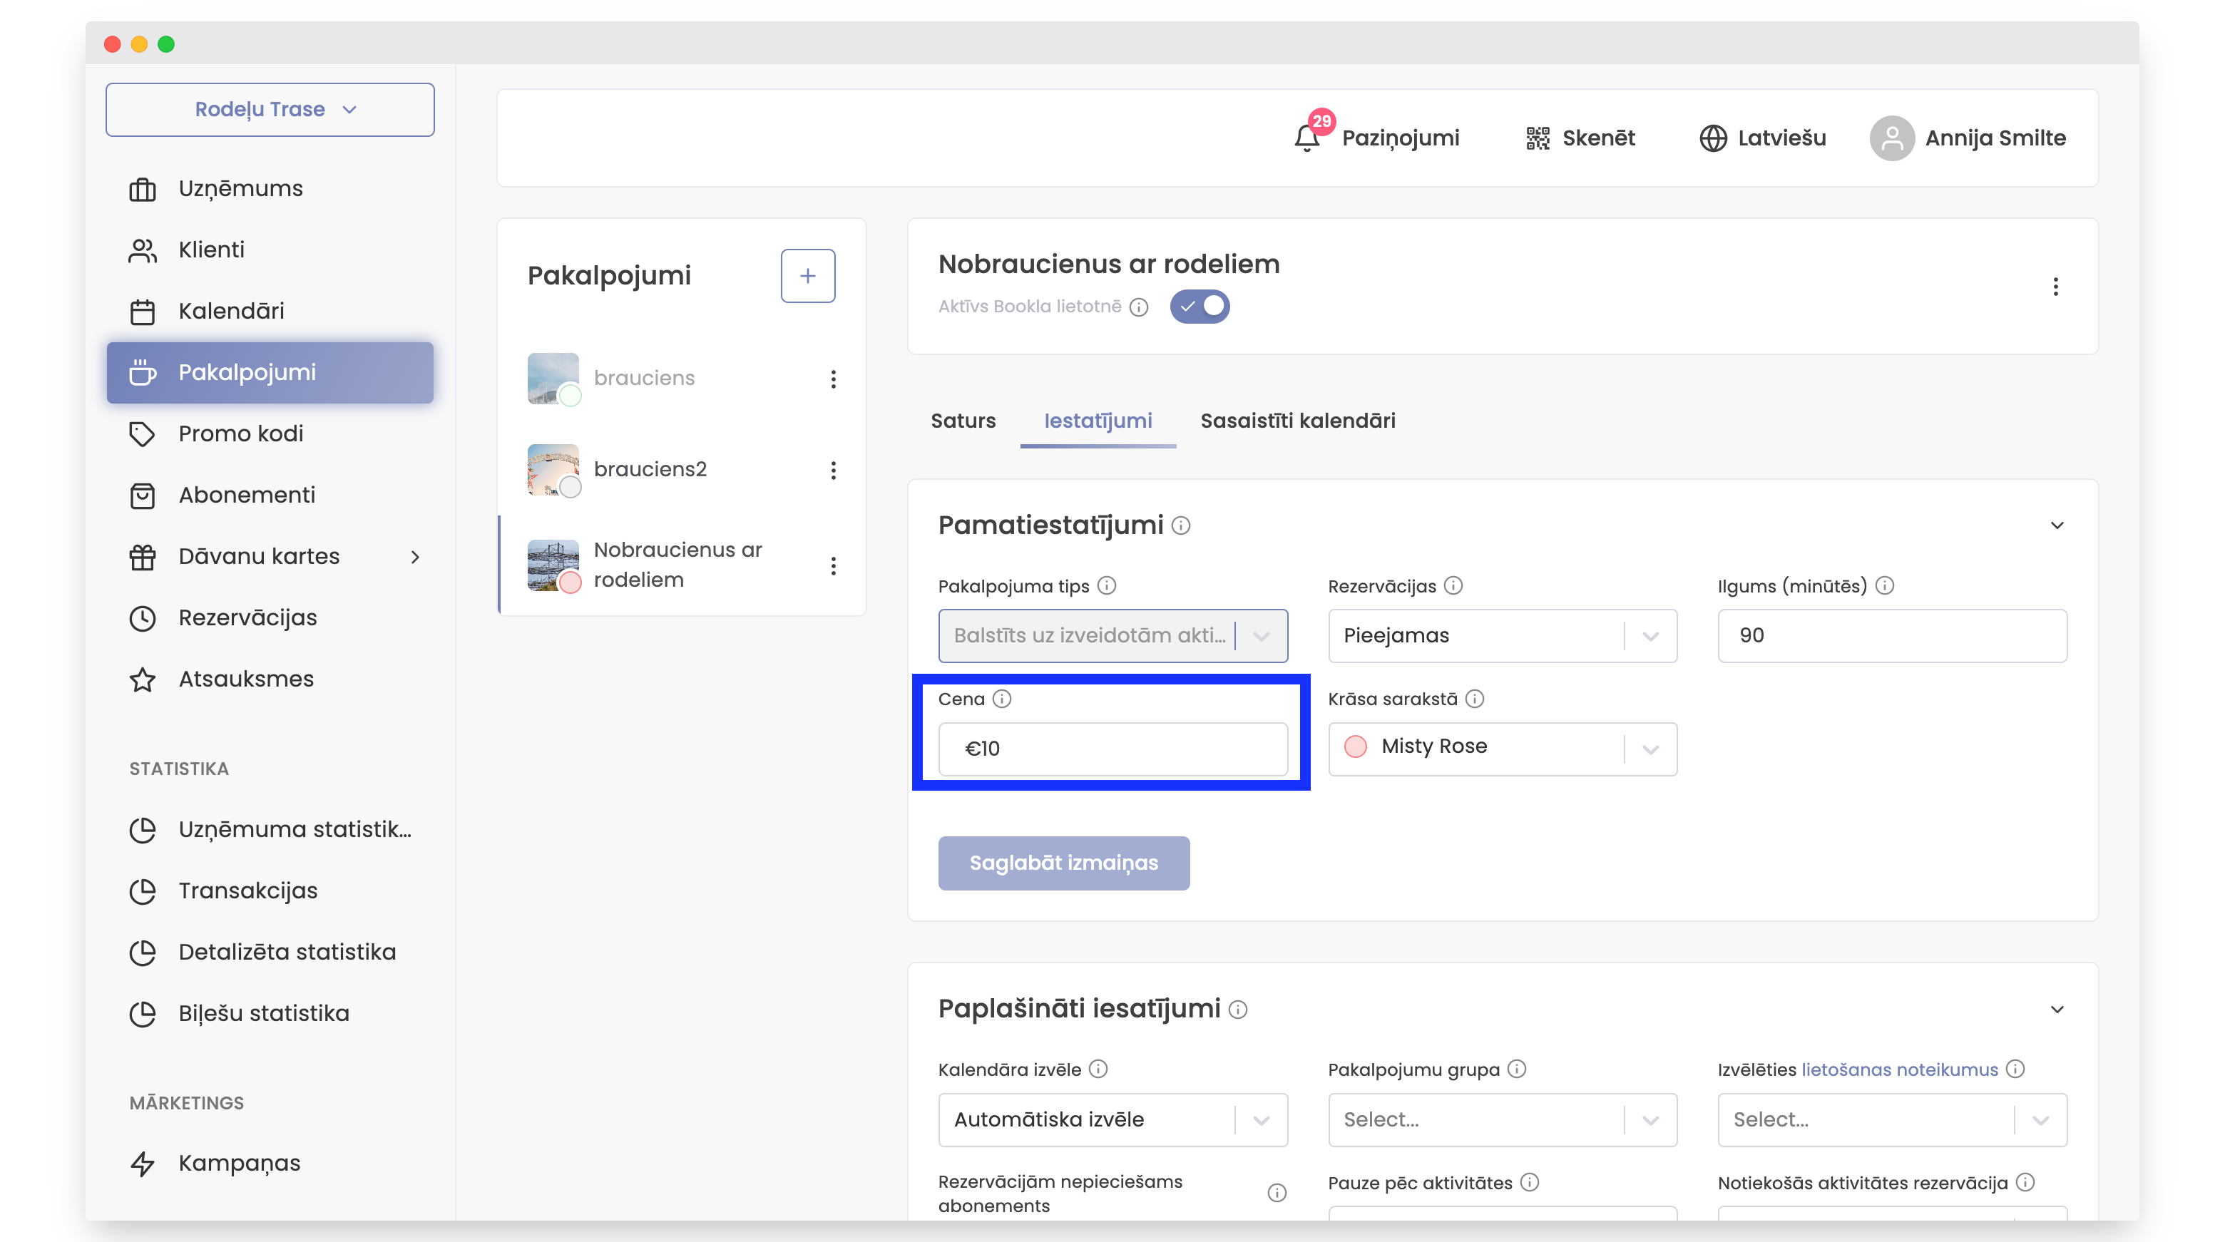Click the Kalendāri calendar icon in sidebar
2225x1242 pixels.
click(x=143, y=311)
